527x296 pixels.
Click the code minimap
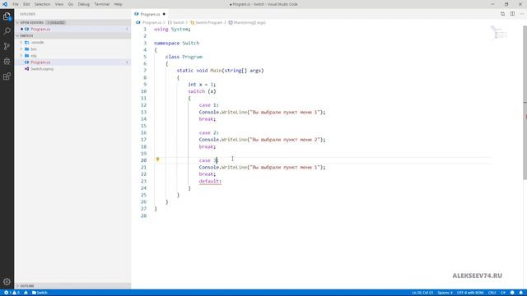click(x=498, y=32)
